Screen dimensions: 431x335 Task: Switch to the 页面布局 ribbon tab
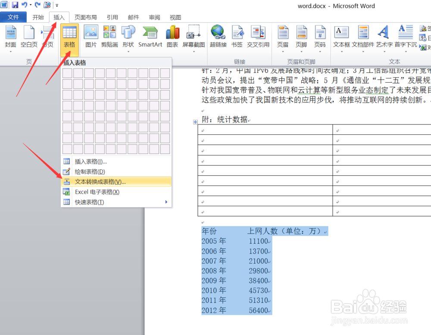click(x=85, y=17)
